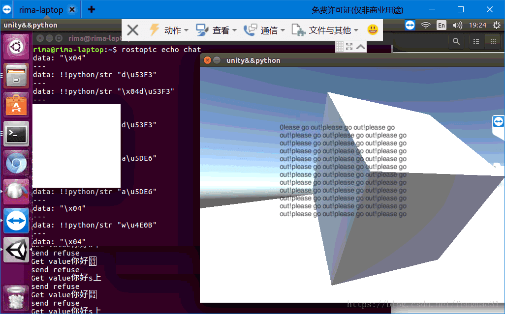Open a new TeamViewer session tab with plus
Image resolution: width=505 pixels, height=314 pixels.
[x=91, y=10]
